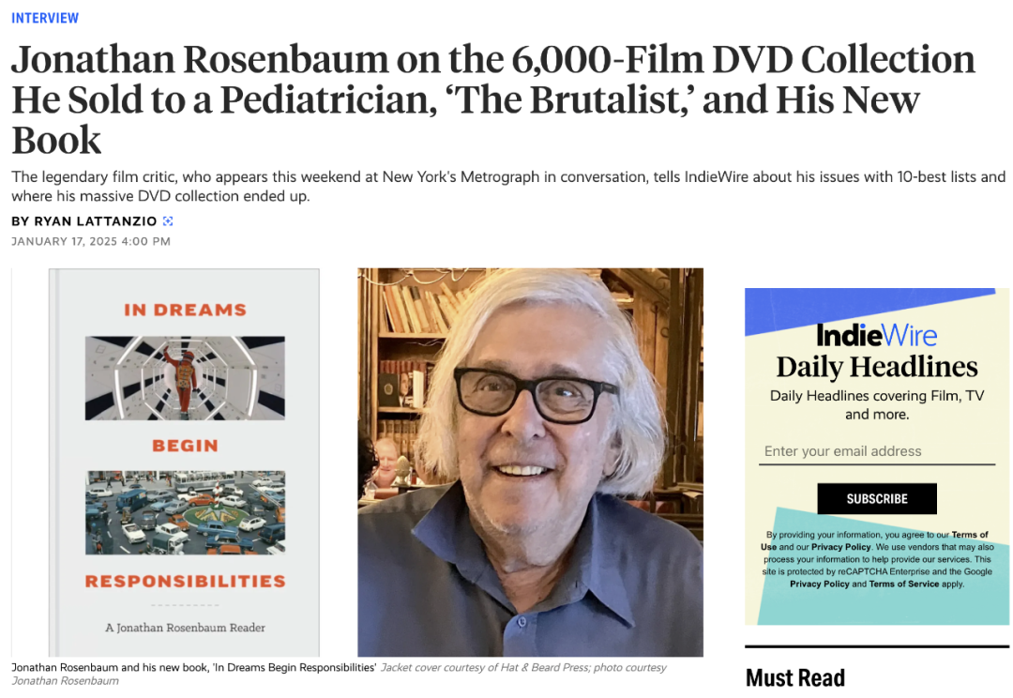This screenshot has height=698, width=1013.
Task: Click the small icon beside Ryan Lattanzio's byline
Action: (168, 221)
